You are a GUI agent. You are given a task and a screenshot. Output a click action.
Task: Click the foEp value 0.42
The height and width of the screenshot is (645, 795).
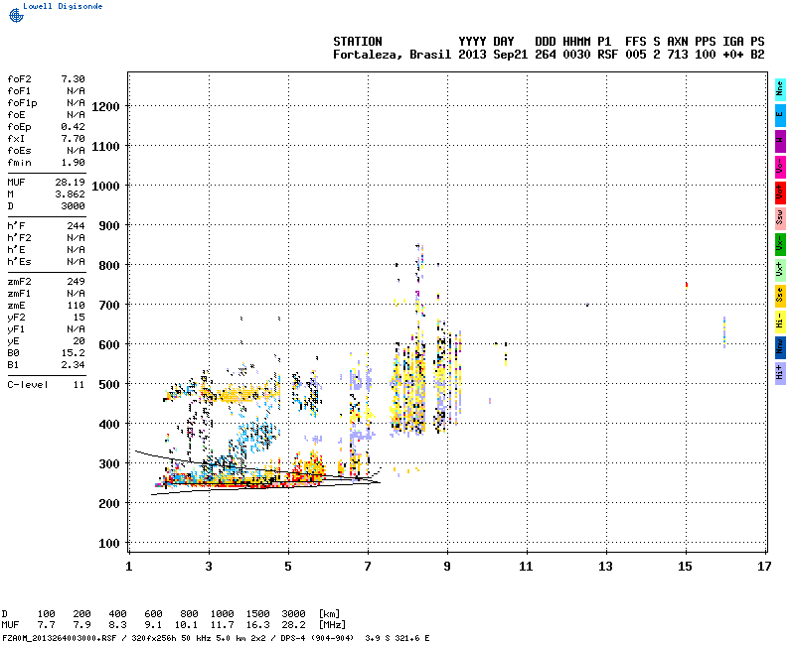pos(73,127)
